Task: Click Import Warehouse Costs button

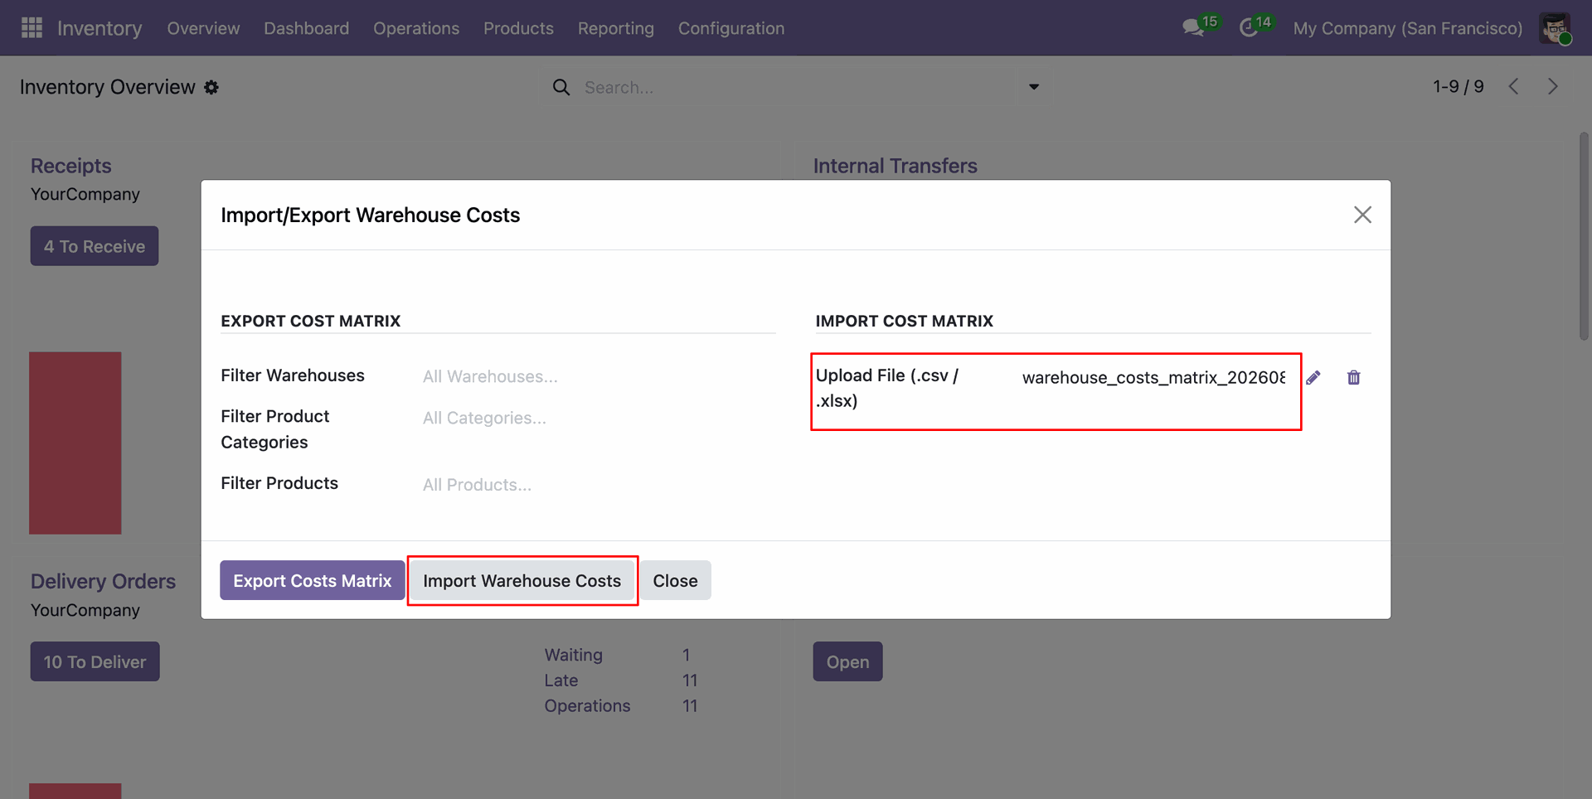Action: [x=522, y=580]
